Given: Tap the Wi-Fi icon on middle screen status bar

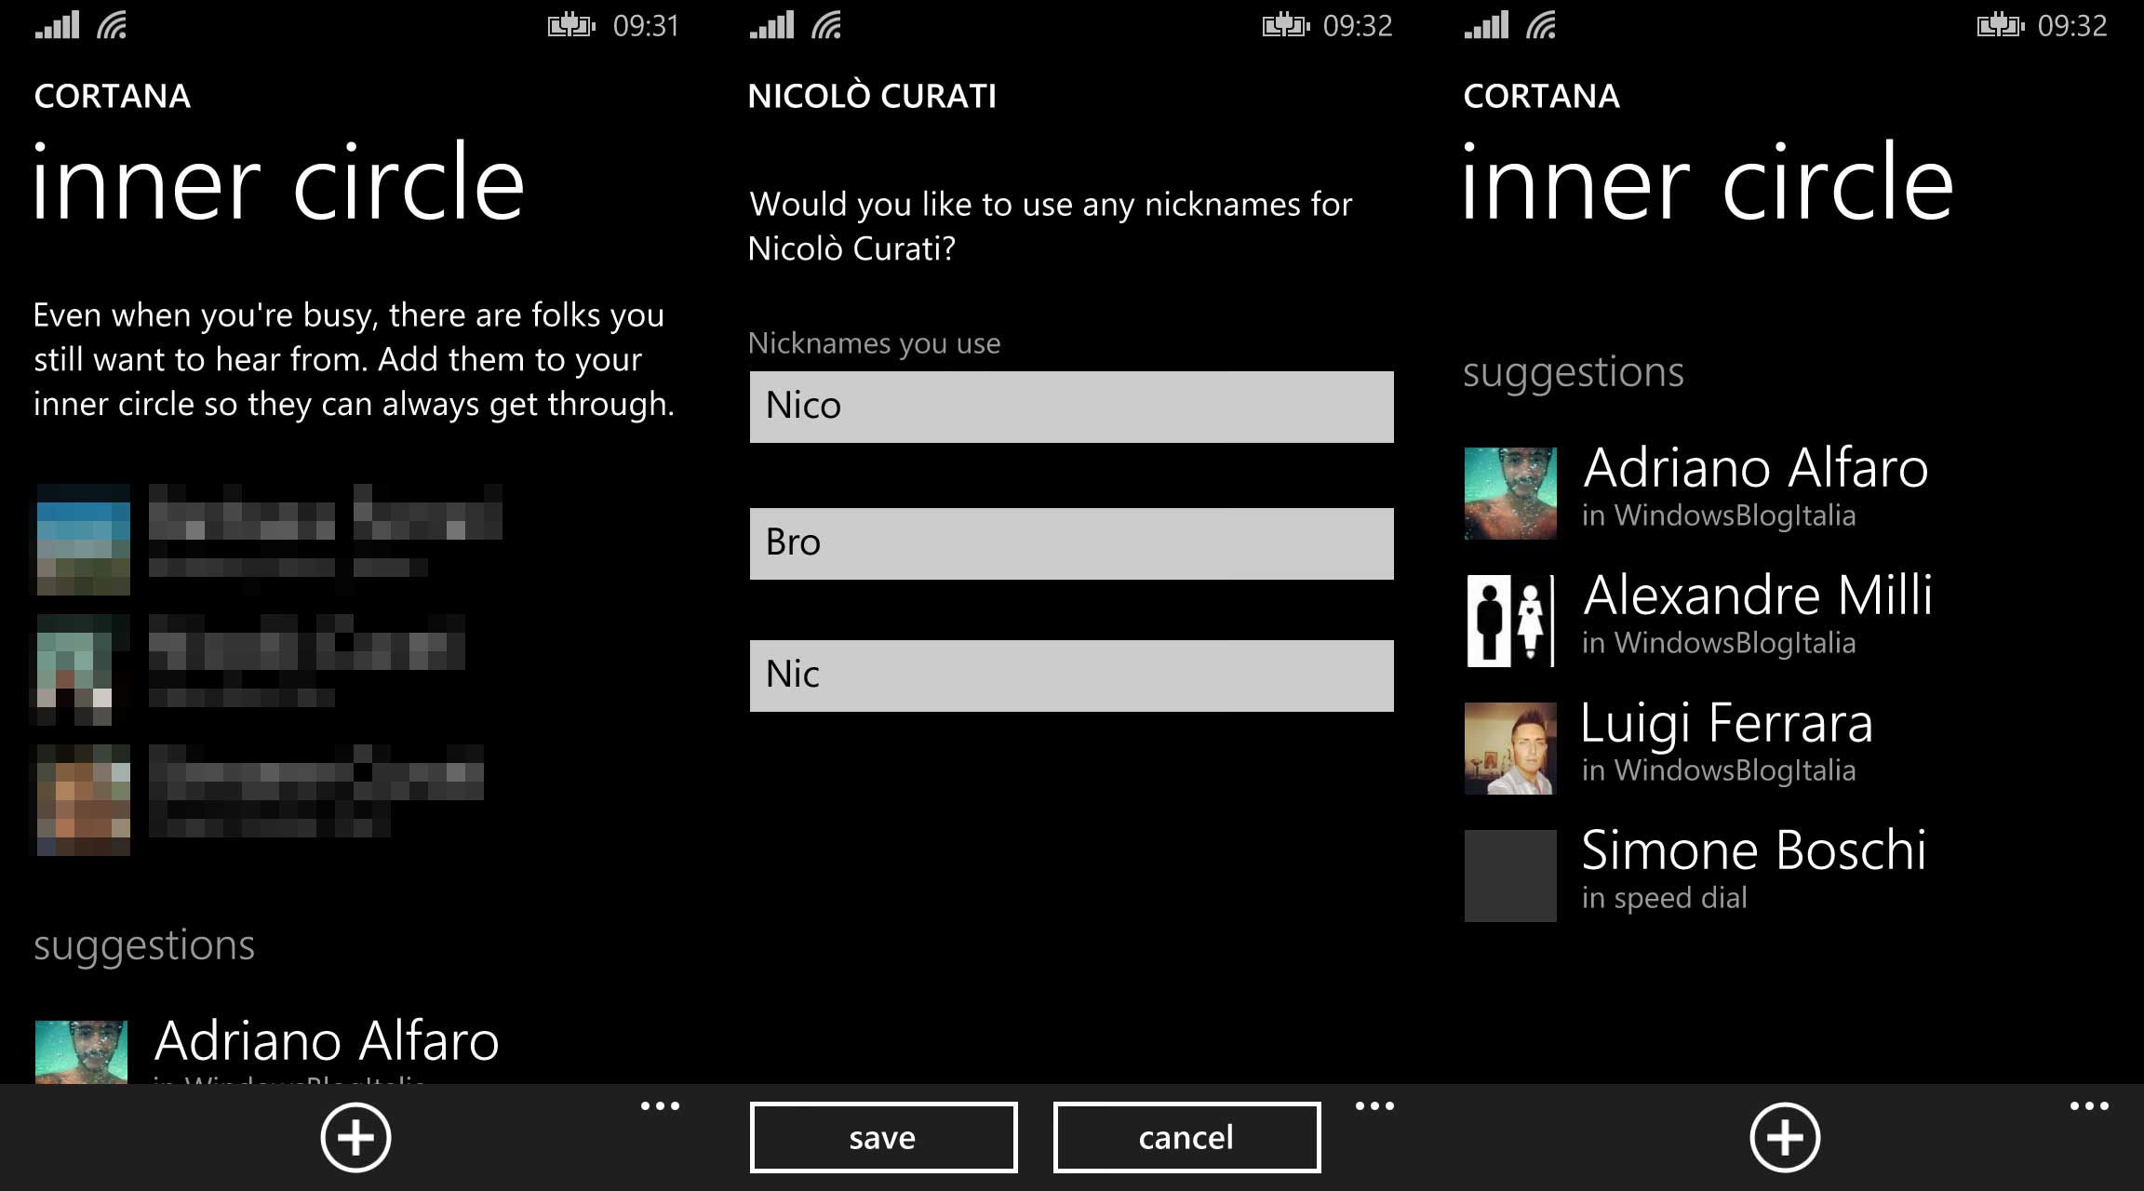Looking at the screenshot, I should pos(826,25).
